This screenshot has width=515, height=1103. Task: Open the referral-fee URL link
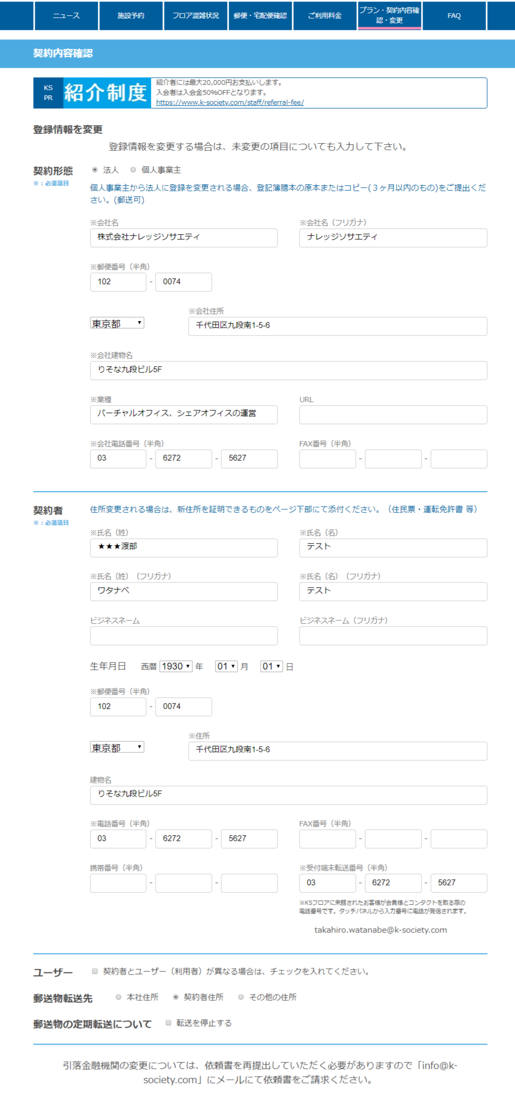point(230,103)
